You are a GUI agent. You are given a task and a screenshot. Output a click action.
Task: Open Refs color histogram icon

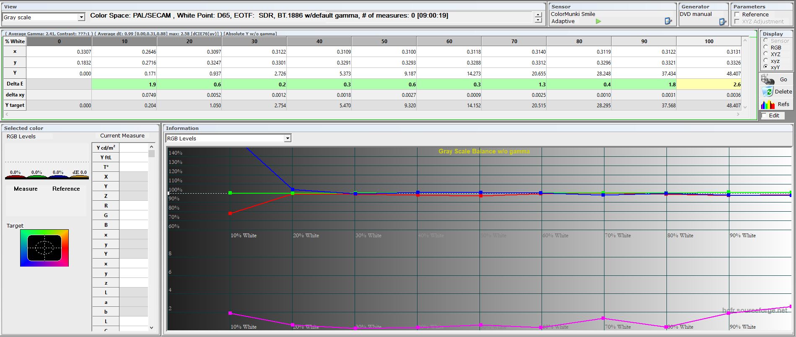(768, 104)
